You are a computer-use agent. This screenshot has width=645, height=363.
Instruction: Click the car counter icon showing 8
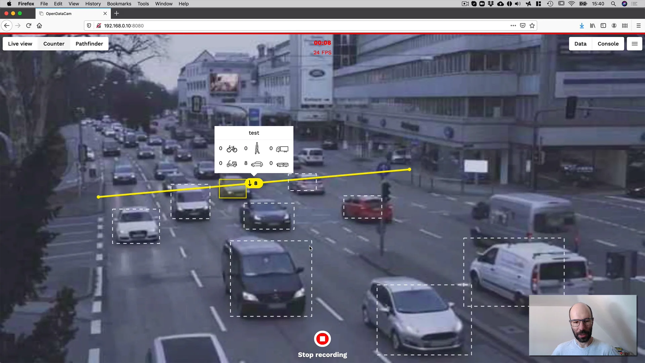pyautogui.click(x=257, y=164)
